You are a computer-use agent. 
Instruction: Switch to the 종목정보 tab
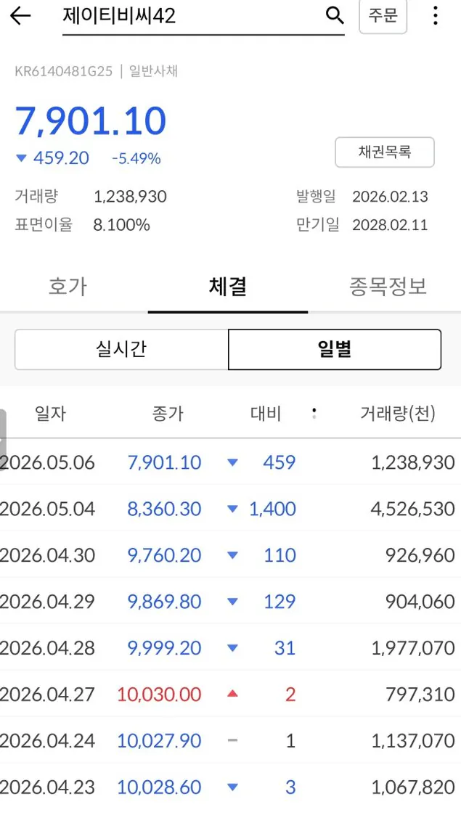(x=388, y=287)
